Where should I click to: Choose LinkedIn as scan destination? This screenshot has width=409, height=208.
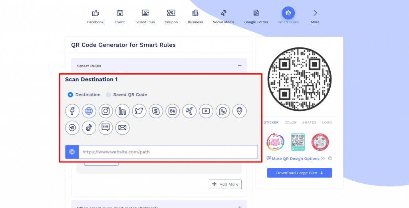click(x=122, y=111)
